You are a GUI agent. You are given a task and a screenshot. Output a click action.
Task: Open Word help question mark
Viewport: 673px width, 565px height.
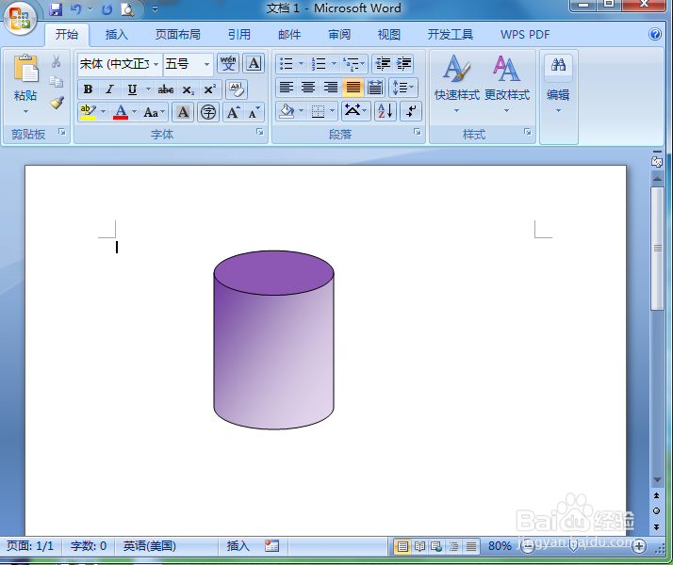[x=655, y=34]
